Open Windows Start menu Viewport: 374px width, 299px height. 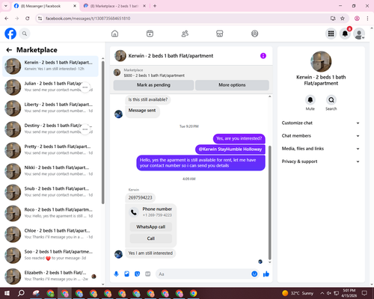(x=7, y=293)
